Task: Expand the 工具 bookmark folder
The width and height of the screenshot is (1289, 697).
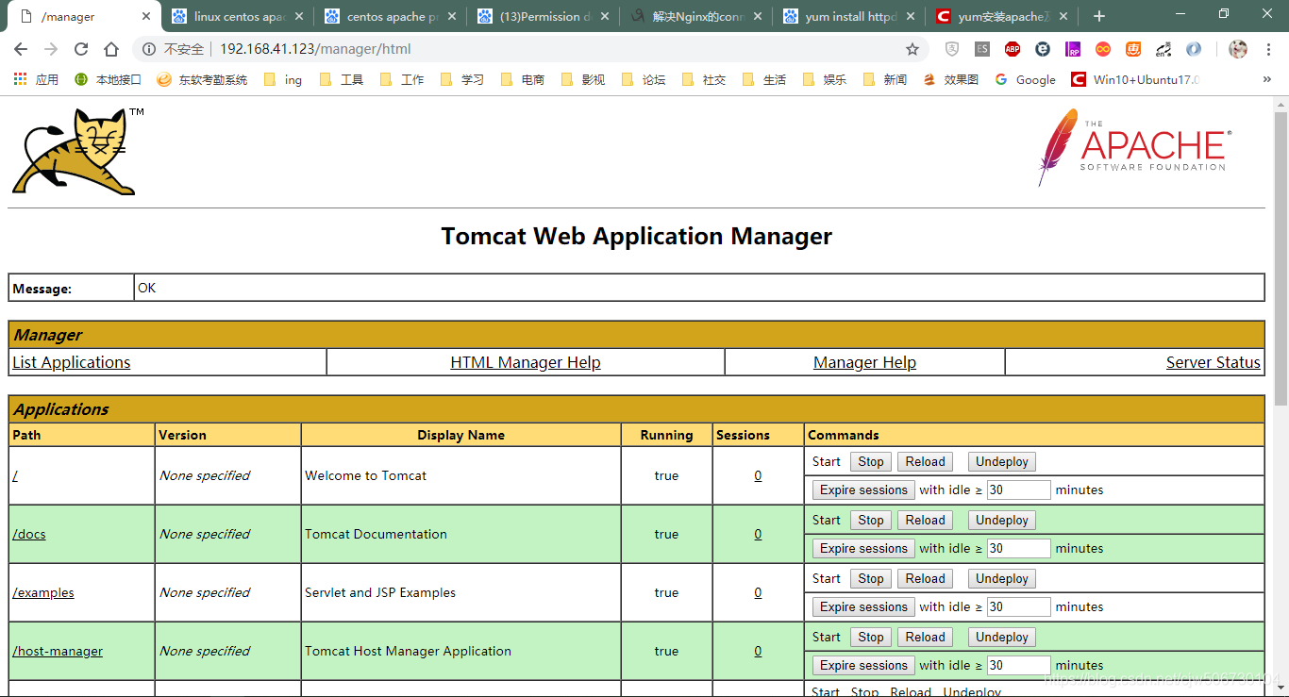Action: coord(342,80)
